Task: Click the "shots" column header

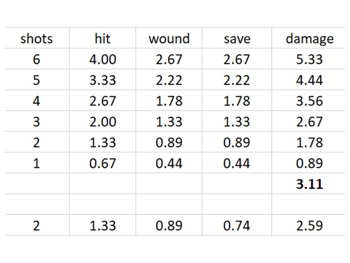Action: (x=36, y=39)
